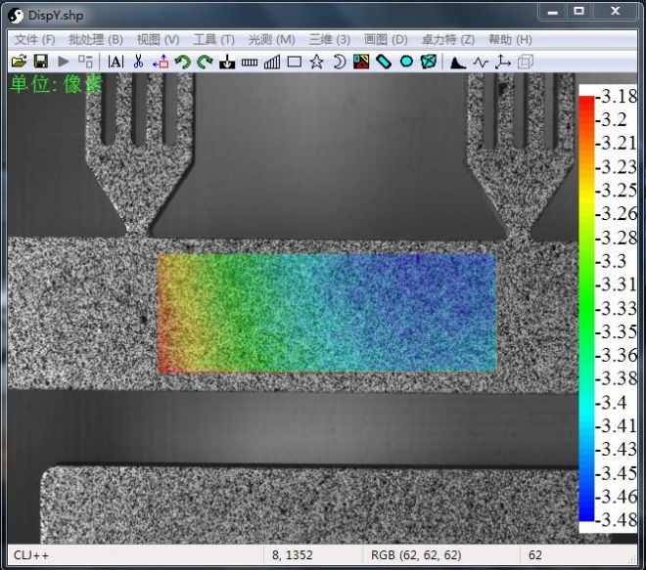Click the rotate clockwise green arrow
The height and width of the screenshot is (570, 646).
coord(205,62)
